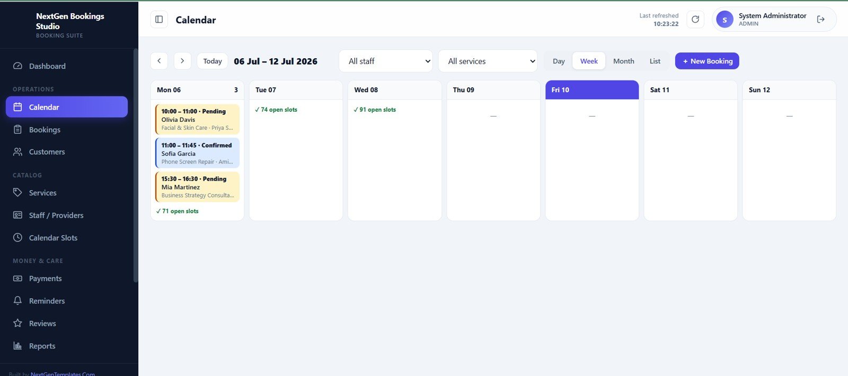Open the Customers menu item
Image resolution: width=848 pixels, height=376 pixels.
[x=67, y=152]
